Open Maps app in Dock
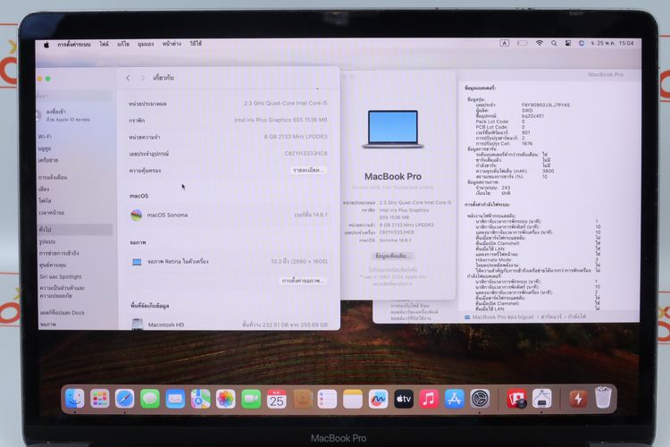The height and width of the screenshot is (447, 670). (x=200, y=399)
